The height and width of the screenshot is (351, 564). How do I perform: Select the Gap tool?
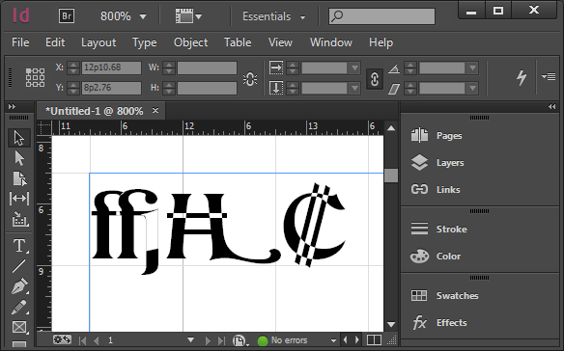pos(19,199)
